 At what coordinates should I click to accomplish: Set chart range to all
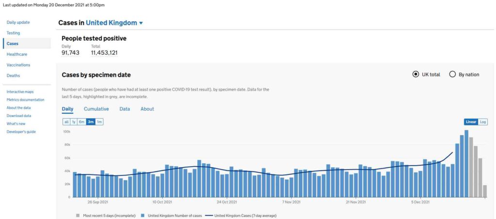click(x=66, y=122)
